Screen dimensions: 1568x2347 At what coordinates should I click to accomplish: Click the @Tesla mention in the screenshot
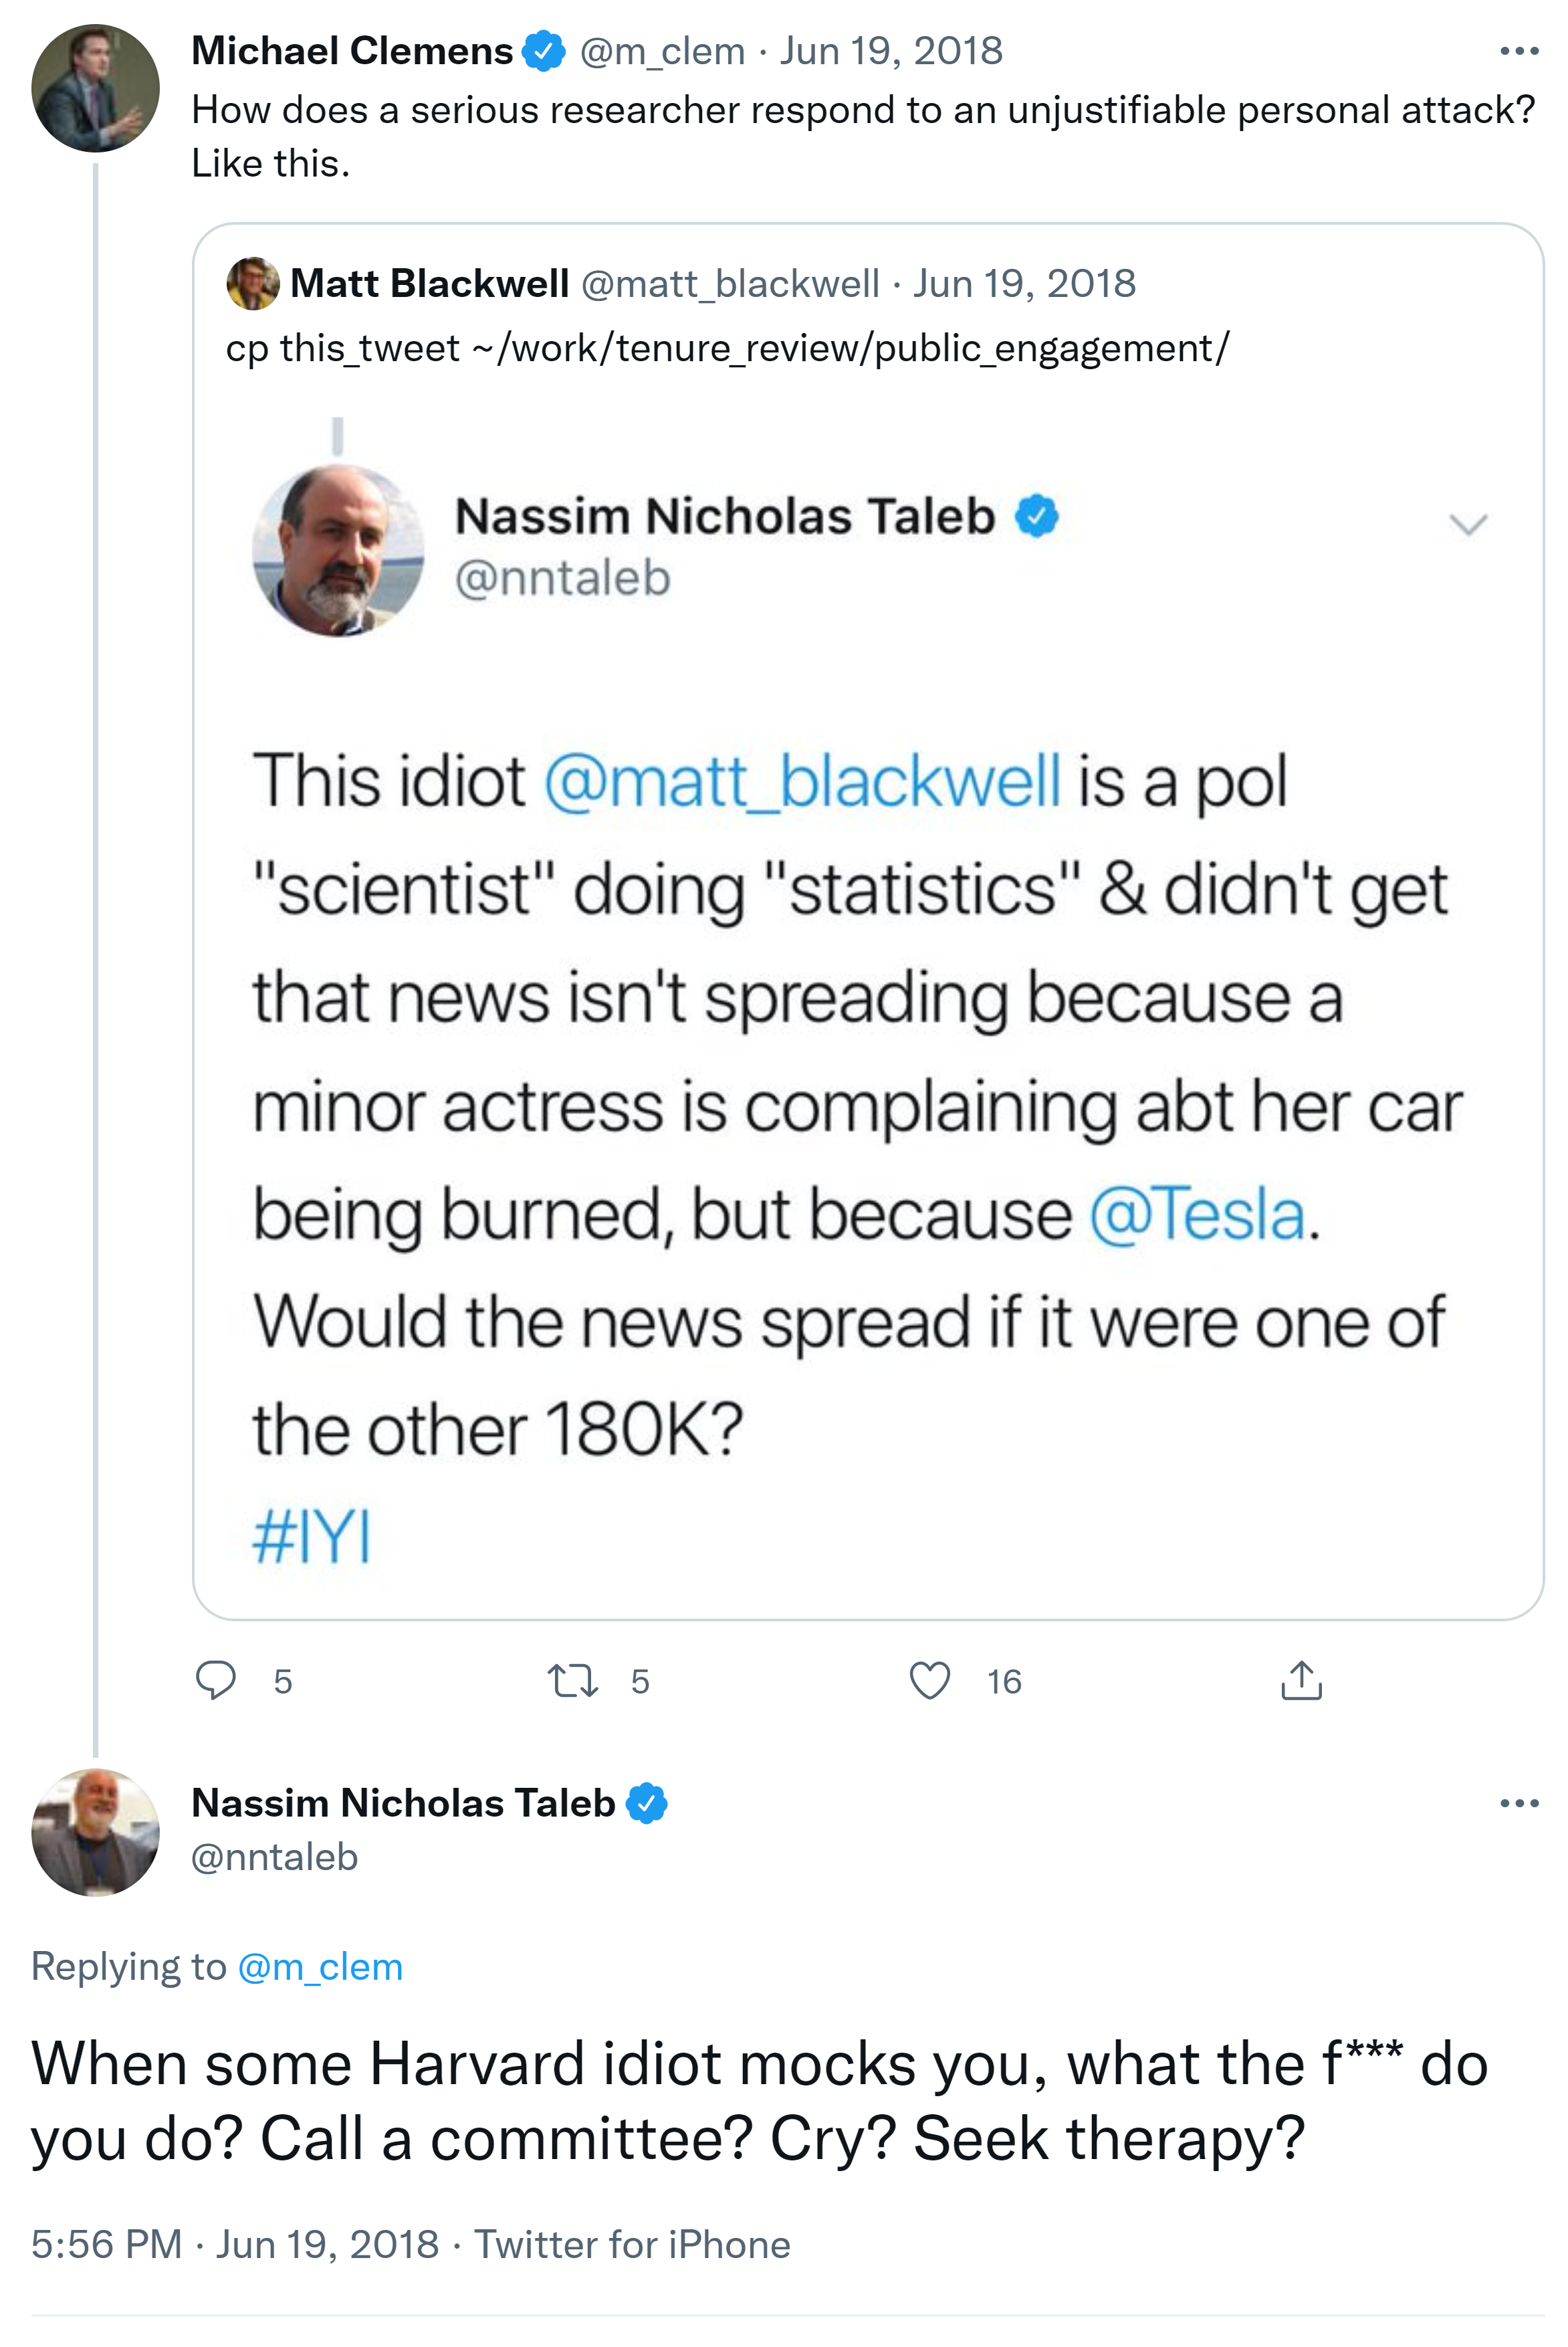pos(1197,1214)
